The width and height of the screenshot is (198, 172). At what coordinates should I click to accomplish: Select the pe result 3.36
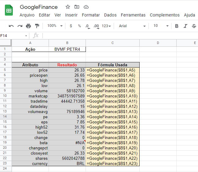coord(67,117)
